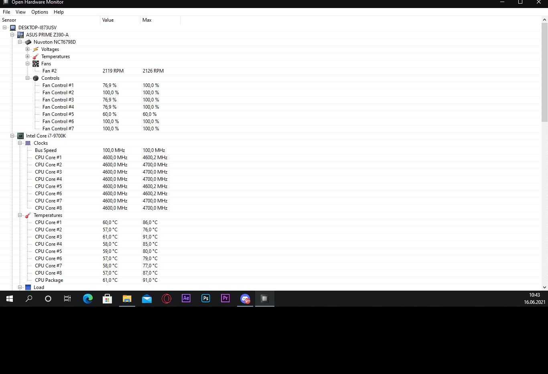548x374 pixels.
Task: Collapse the Nuvoton NCT6798D node
Action: [20, 42]
